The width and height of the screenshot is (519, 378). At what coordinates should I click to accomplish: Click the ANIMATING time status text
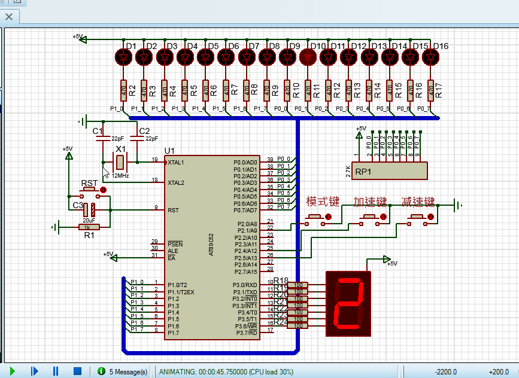point(226,371)
